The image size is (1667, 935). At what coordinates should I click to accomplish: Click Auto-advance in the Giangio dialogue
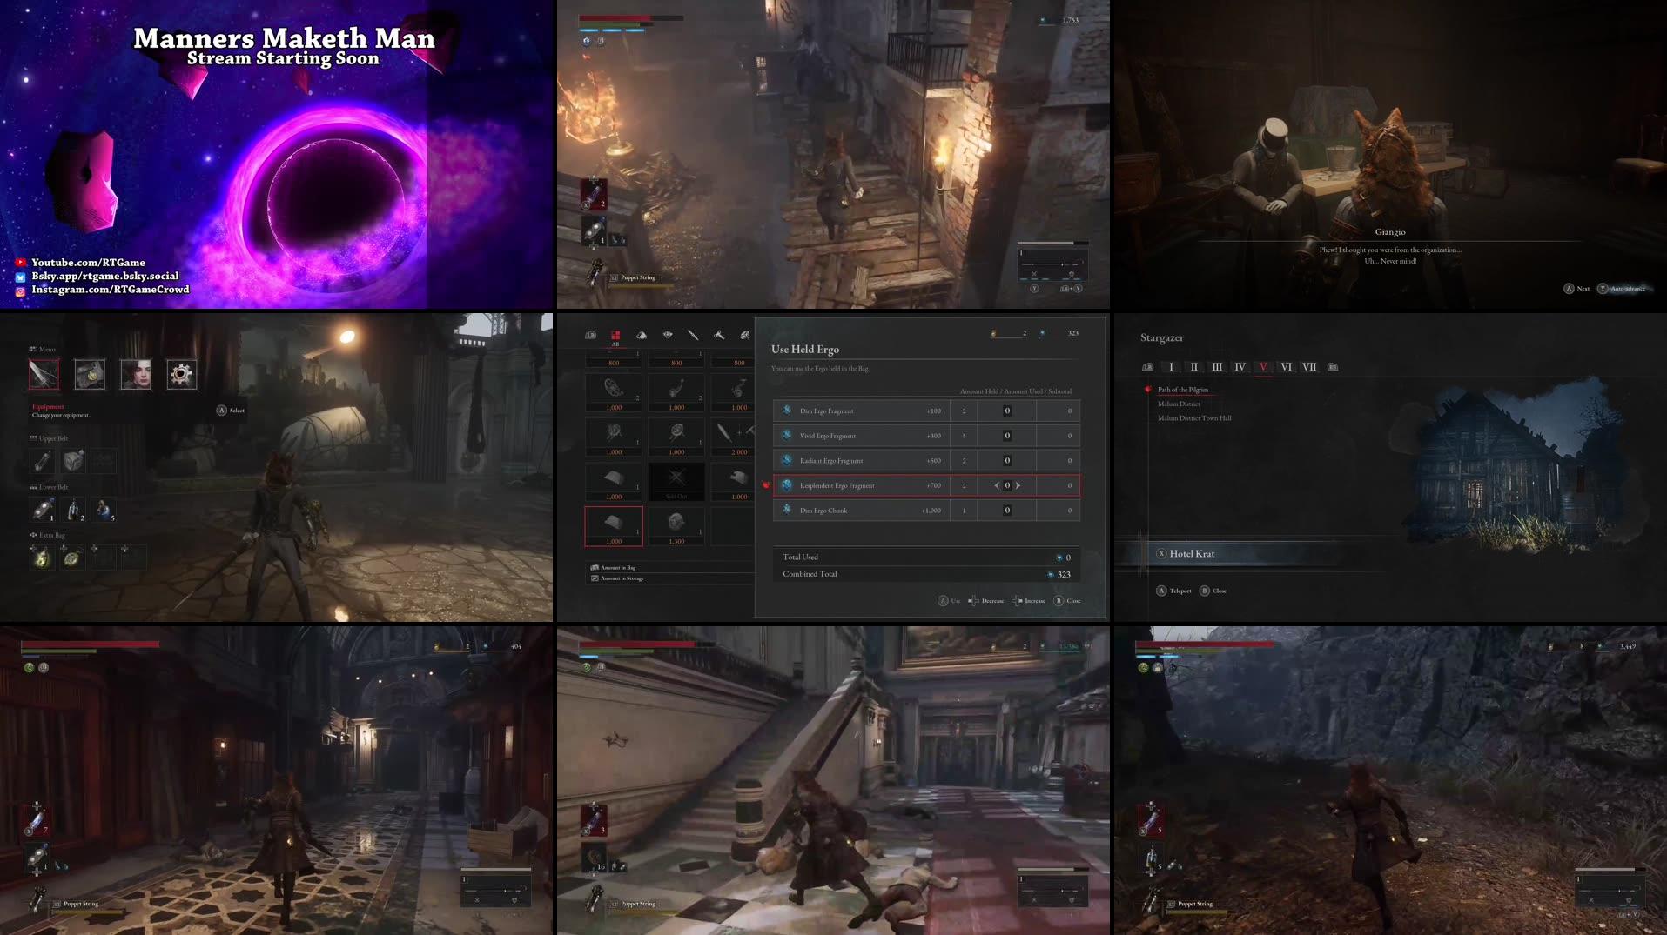pos(1623,289)
